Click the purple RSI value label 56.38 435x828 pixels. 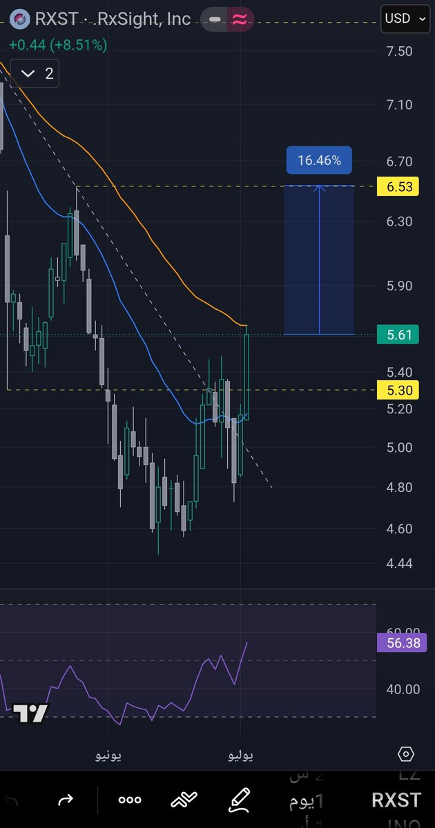pyautogui.click(x=402, y=643)
